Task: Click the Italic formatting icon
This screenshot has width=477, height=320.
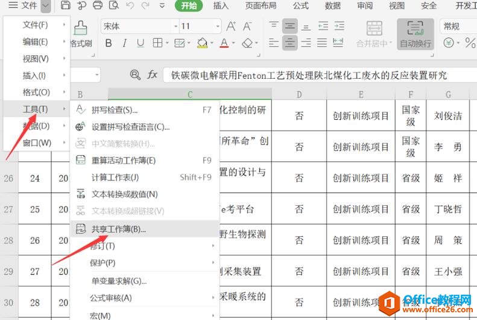Action: 125,43
